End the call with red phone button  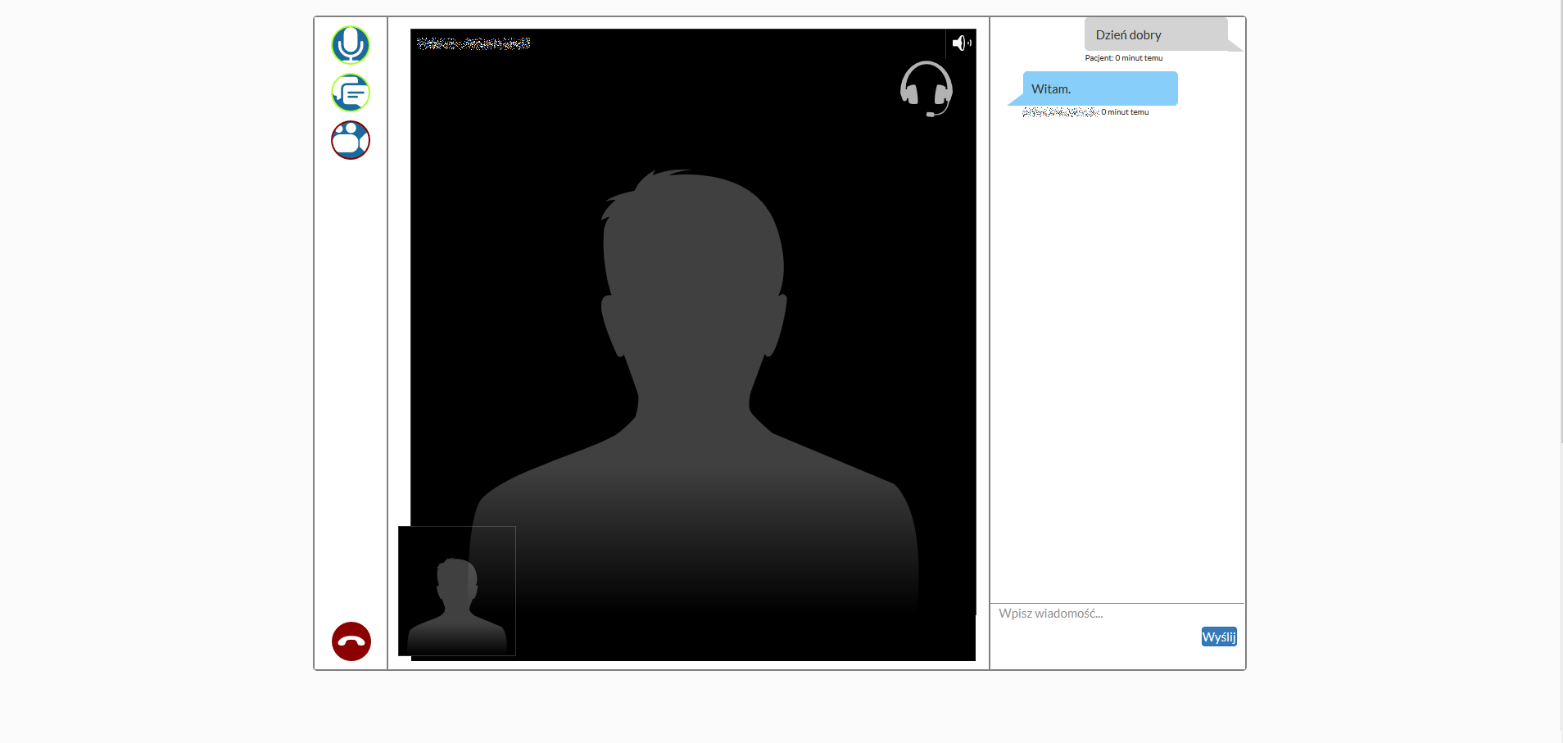351,641
